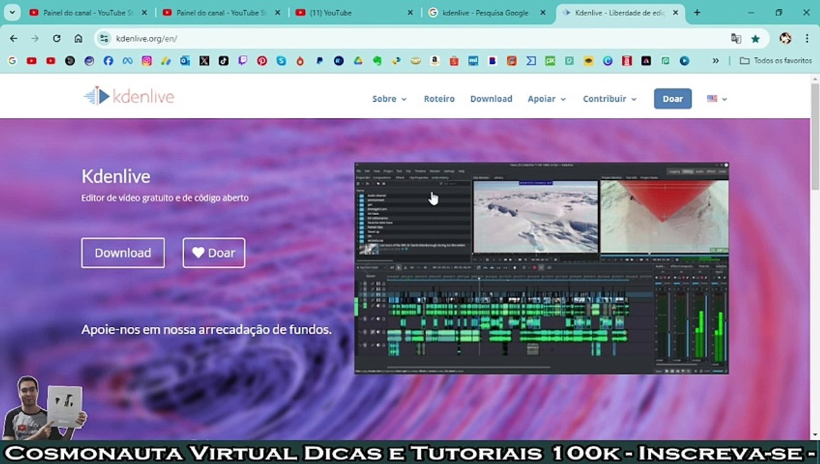Open the translate page icon

tap(736, 39)
